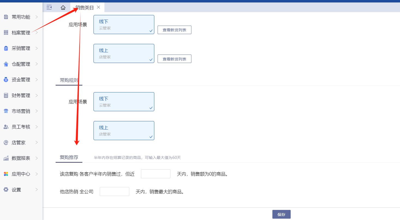Click the 档案管理 grid icon
The height and width of the screenshot is (220, 400).
(x=6, y=33)
